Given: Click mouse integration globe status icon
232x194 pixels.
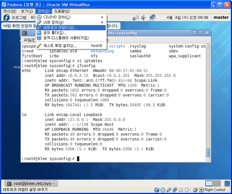Looking at the screenshot, I should click(x=195, y=190).
